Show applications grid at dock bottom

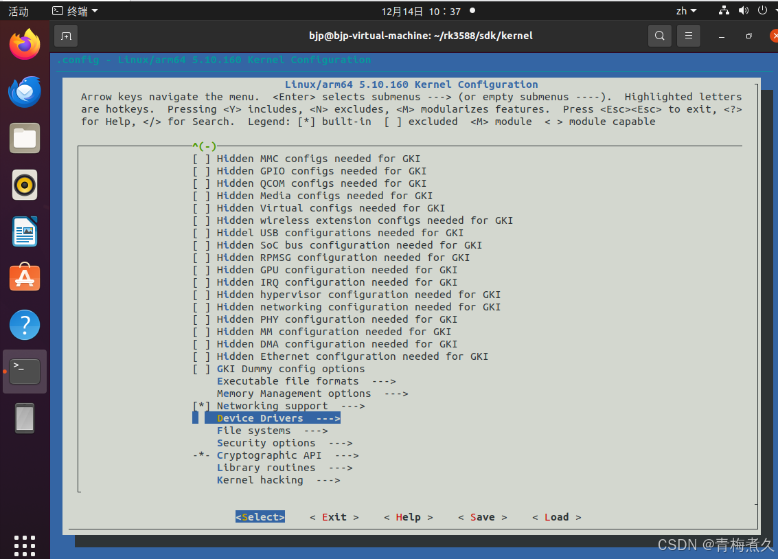pos(25,545)
